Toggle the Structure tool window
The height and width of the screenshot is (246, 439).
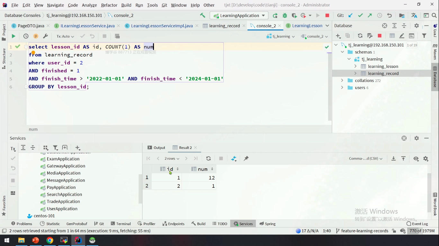[x=4, y=58]
